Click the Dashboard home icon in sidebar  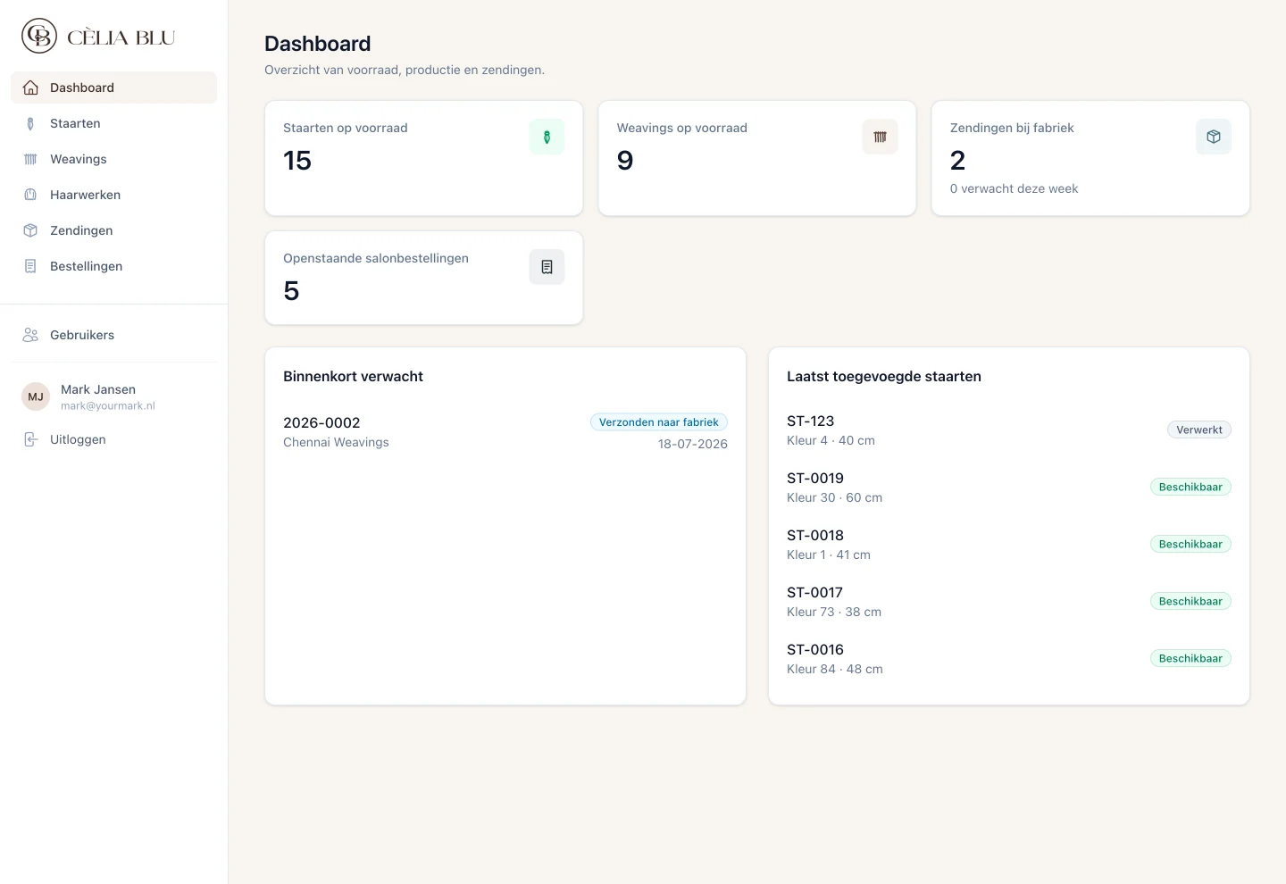[x=30, y=88]
